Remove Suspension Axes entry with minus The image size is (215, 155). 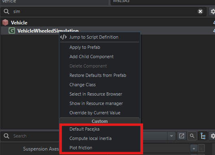[x=201, y=148]
